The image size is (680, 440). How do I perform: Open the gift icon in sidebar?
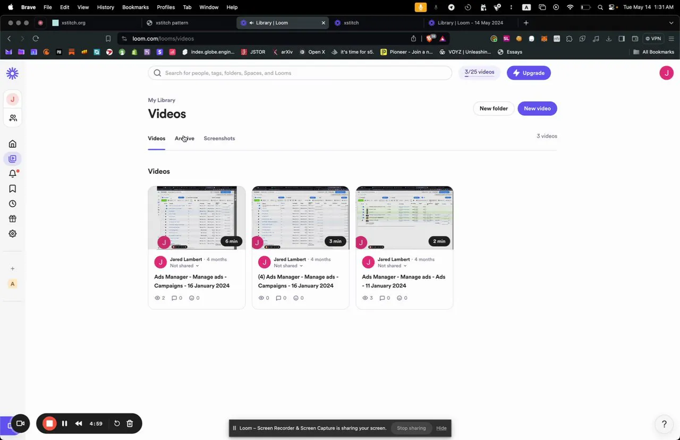tap(12, 218)
